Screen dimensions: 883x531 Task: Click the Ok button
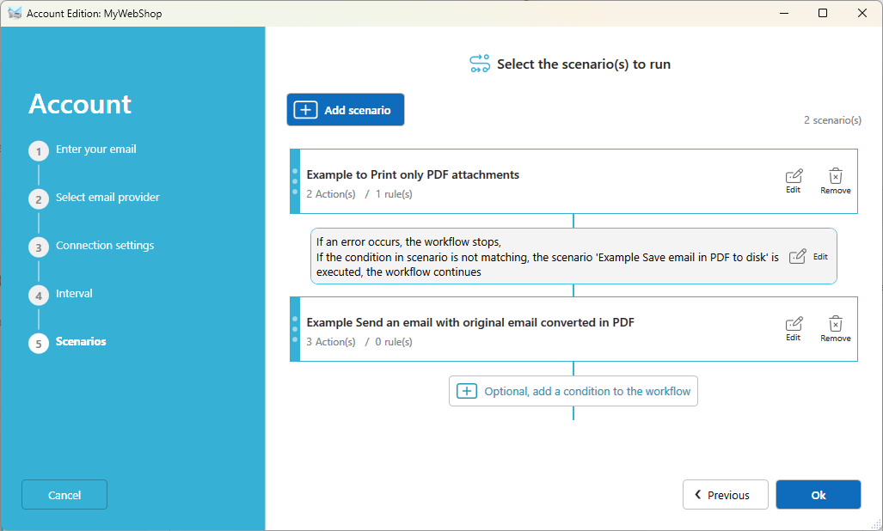(x=819, y=494)
